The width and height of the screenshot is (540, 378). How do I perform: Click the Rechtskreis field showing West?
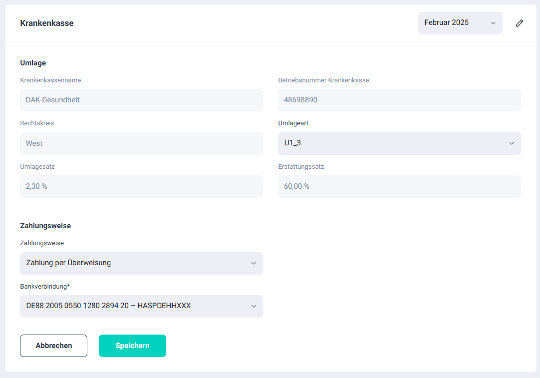(141, 143)
